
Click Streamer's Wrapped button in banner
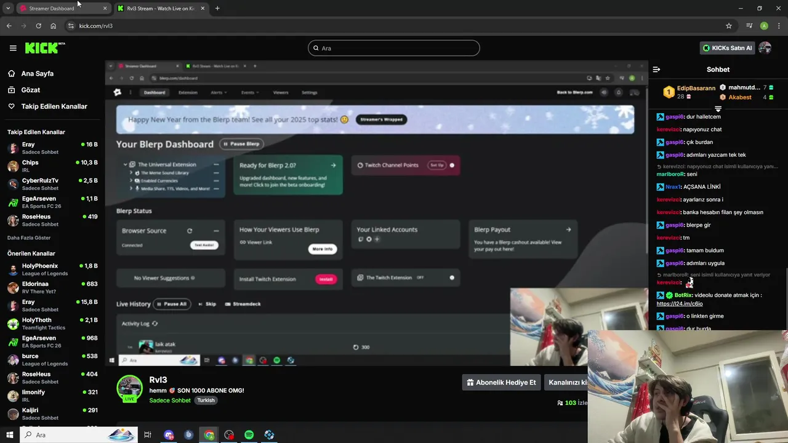coord(381,119)
